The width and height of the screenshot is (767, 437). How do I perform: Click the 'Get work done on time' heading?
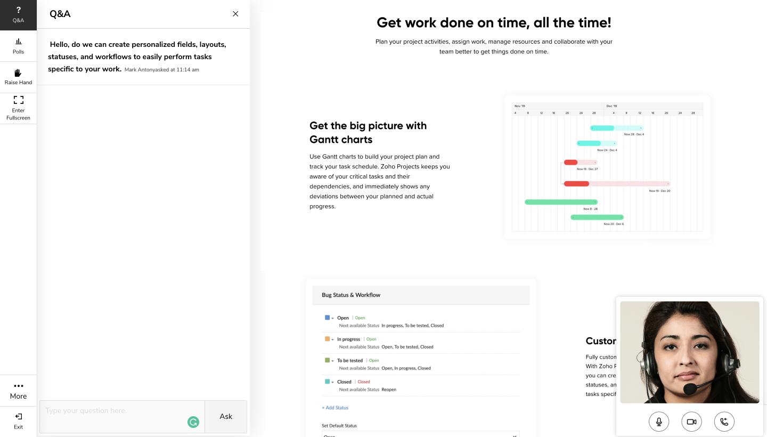pyautogui.click(x=494, y=22)
